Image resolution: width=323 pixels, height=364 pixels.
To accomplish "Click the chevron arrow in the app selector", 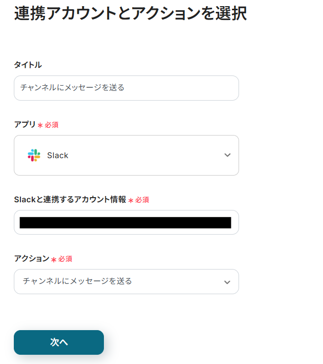I will [x=227, y=155].
